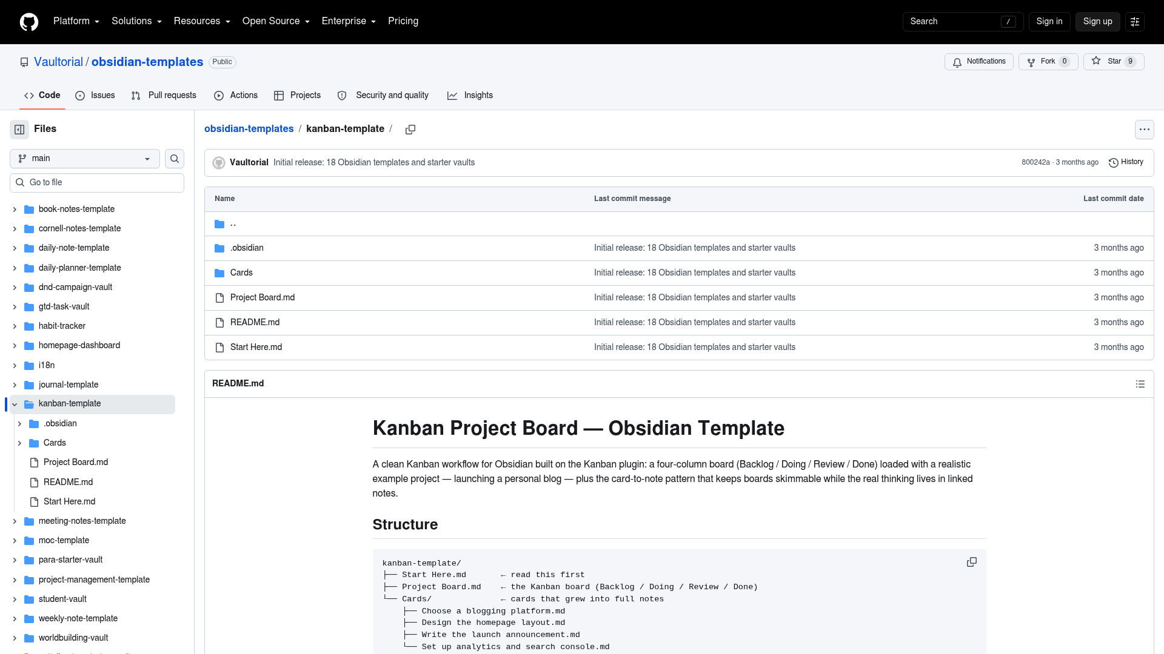Click the Sign up button
Image resolution: width=1164 pixels, height=654 pixels.
(x=1097, y=22)
